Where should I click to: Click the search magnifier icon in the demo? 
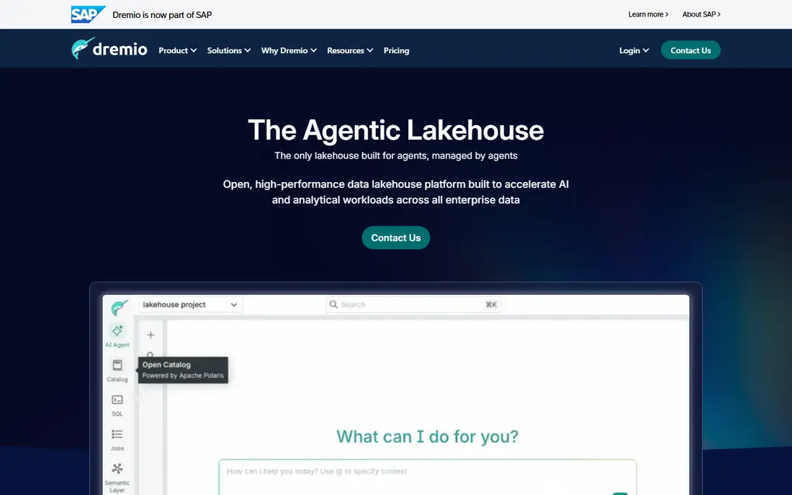[333, 304]
